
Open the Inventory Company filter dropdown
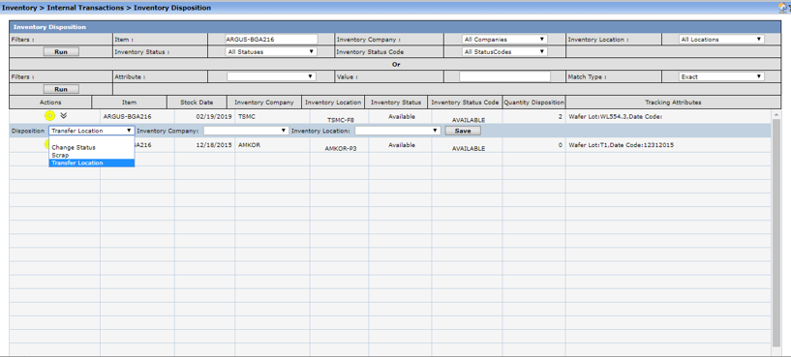coord(504,40)
